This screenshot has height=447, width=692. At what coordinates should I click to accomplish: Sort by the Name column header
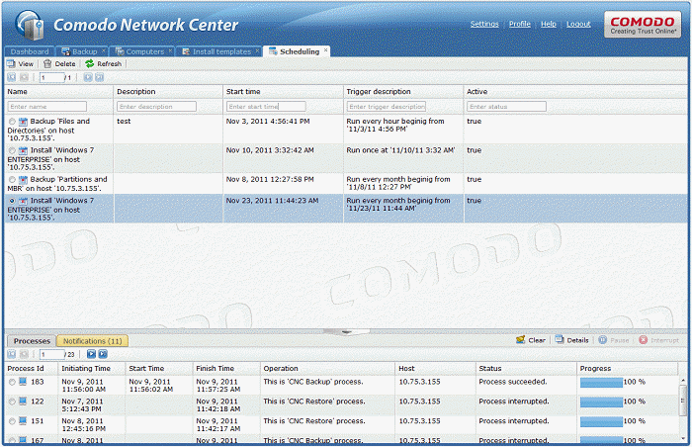point(58,91)
